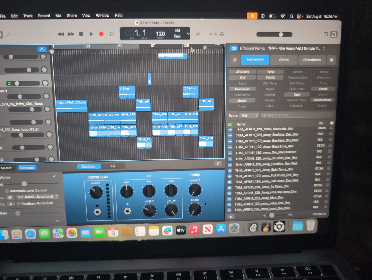The image size is (372, 280).
Task: Enable Automatic Level Control checkbox
Action: 7,191
